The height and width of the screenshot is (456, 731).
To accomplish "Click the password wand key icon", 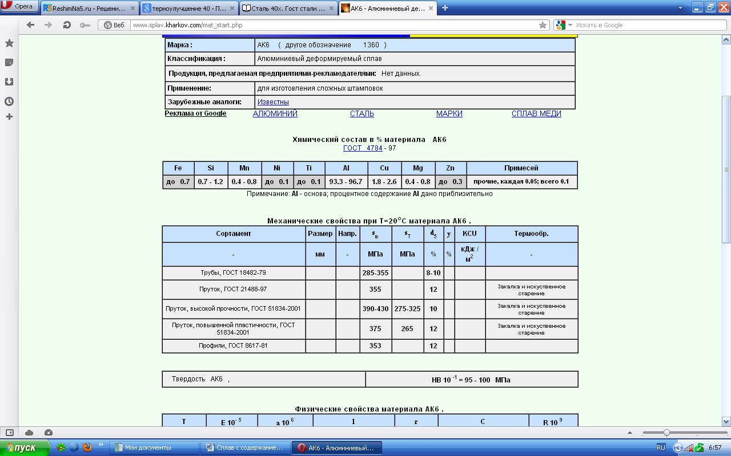I will 85,25.
